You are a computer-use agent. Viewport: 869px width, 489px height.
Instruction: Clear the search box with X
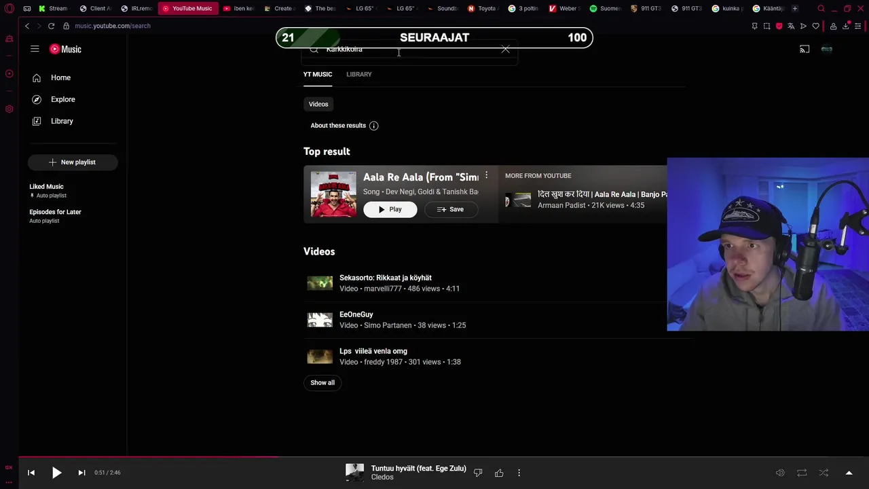[505, 50]
